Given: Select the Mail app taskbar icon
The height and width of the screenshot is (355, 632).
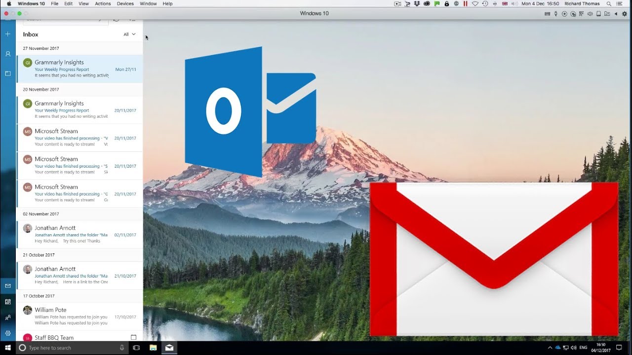Looking at the screenshot, I should click(x=169, y=348).
